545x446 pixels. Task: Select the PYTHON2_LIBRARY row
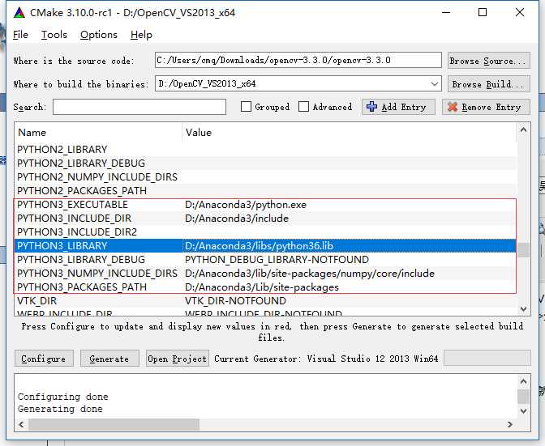[266, 150]
